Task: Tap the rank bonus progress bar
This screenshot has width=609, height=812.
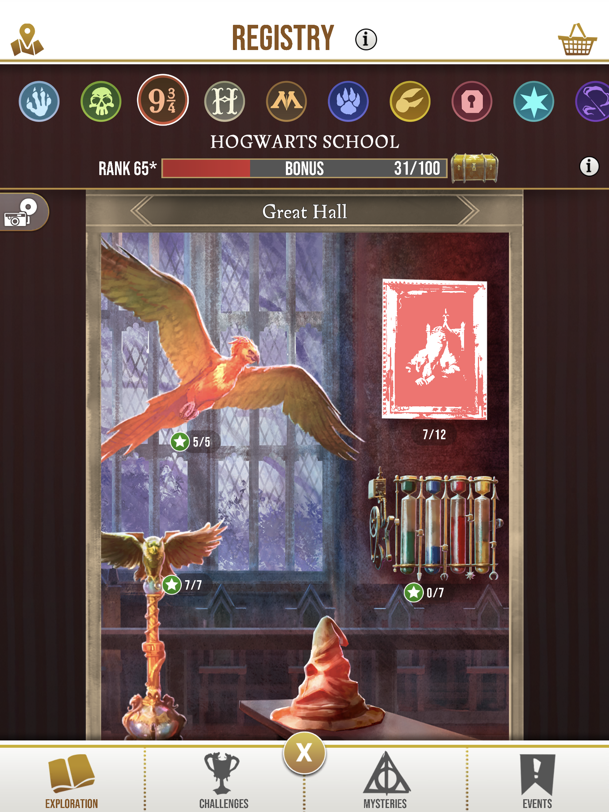Action: point(304,168)
